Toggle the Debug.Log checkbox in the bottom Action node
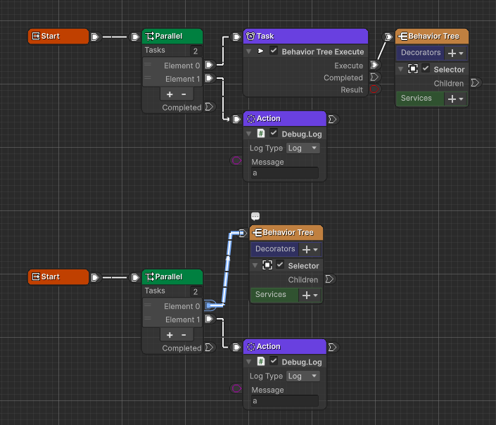This screenshot has height=425, width=496. point(274,361)
